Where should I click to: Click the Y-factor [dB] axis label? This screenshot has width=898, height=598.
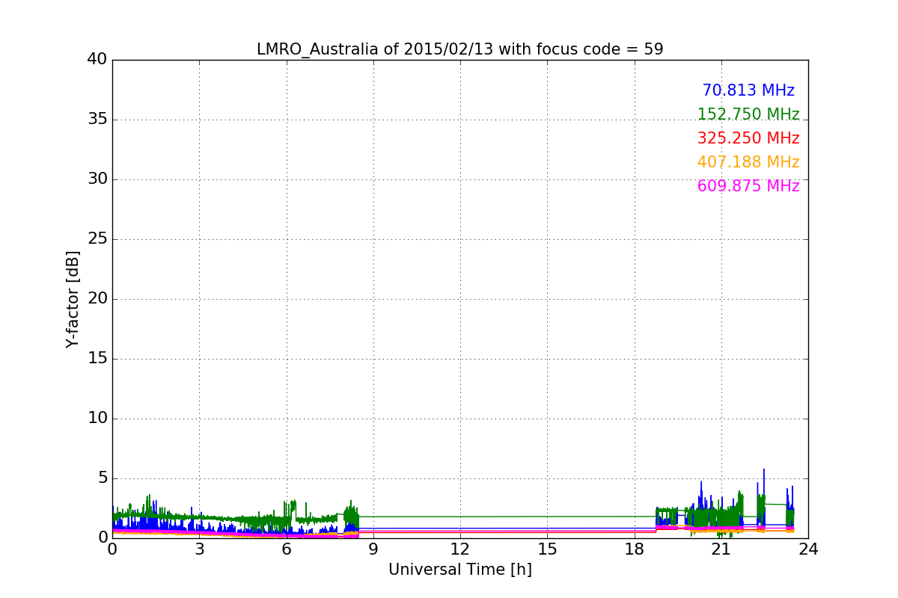tap(73, 299)
